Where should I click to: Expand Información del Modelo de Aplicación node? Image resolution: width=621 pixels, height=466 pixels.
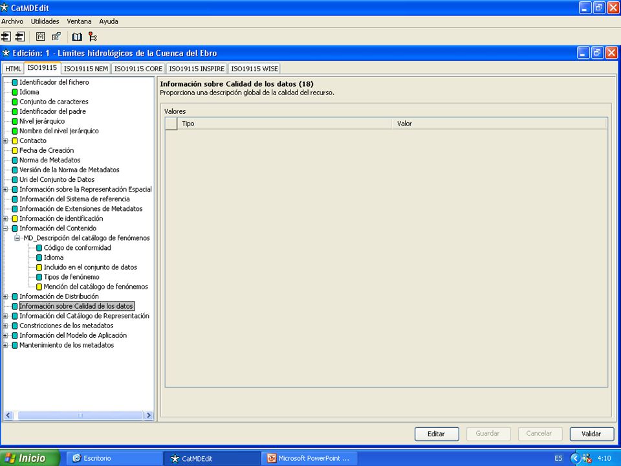[6, 336]
